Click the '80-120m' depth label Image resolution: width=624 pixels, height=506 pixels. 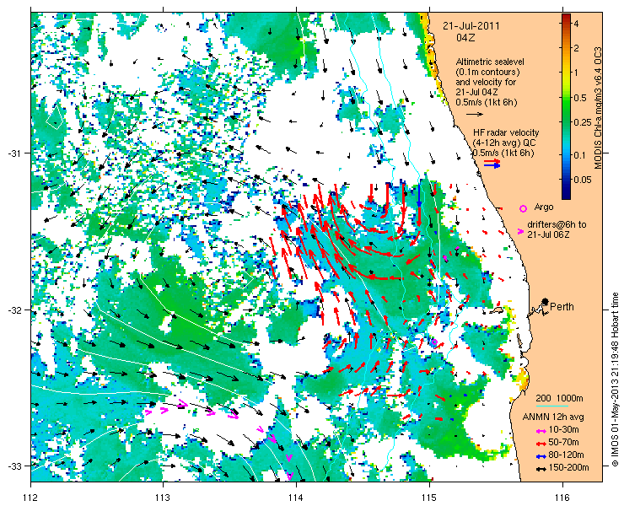pyautogui.click(x=566, y=455)
